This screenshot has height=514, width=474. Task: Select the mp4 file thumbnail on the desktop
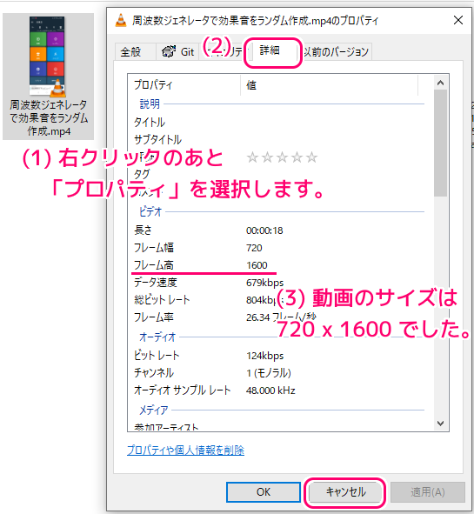tap(47, 56)
